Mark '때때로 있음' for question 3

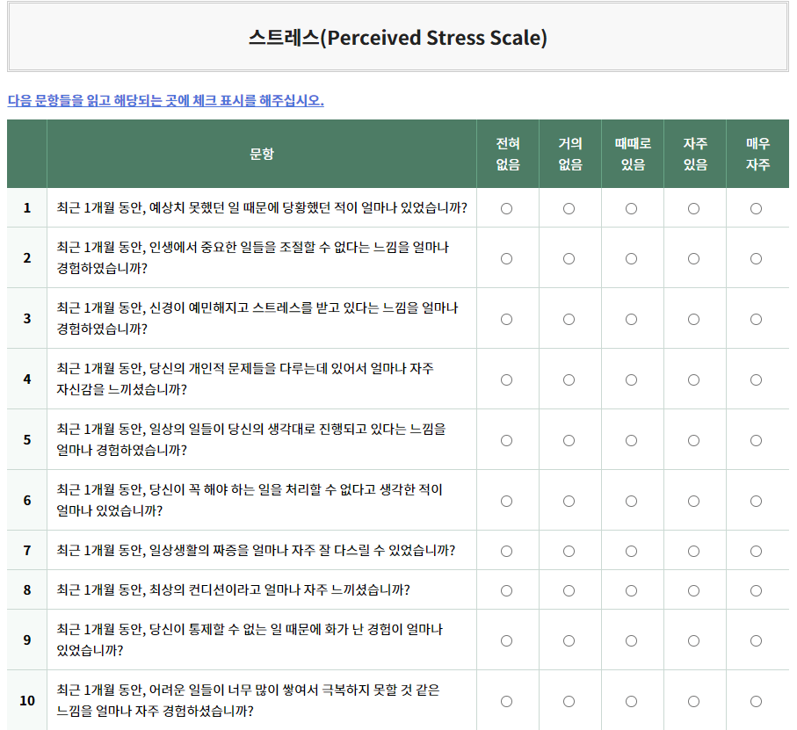click(631, 319)
